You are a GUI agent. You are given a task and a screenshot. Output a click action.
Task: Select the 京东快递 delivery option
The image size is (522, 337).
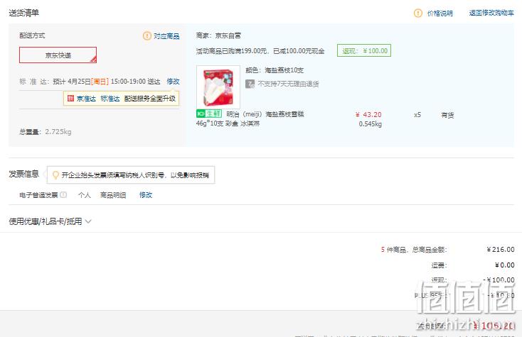(x=58, y=55)
